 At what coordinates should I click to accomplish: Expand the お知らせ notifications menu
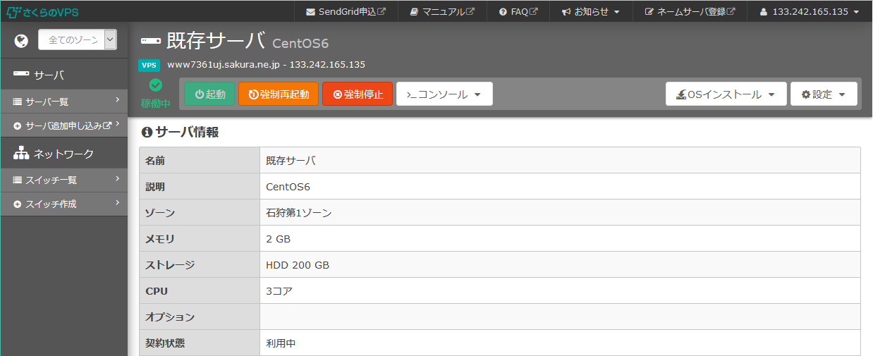(x=590, y=12)
